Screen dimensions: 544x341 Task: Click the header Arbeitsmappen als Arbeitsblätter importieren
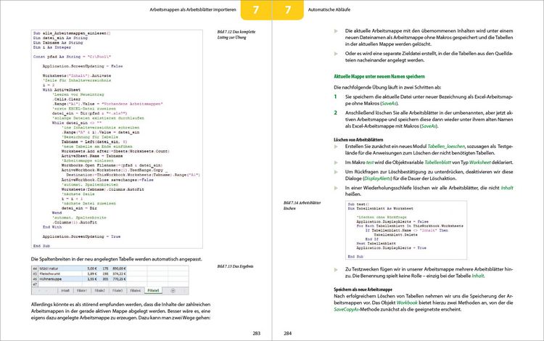(x=192, y=9)
